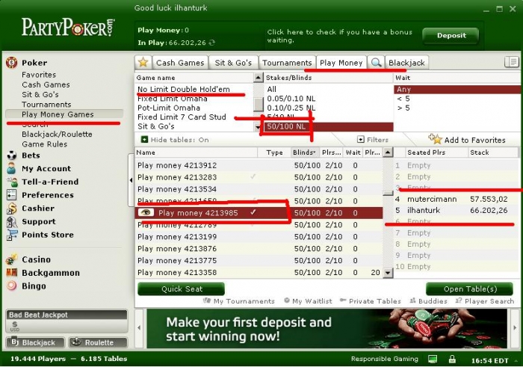523x367 pixels.
Task: Select 0.05/0.10 NL stakes entry
Action: point(291,99)
